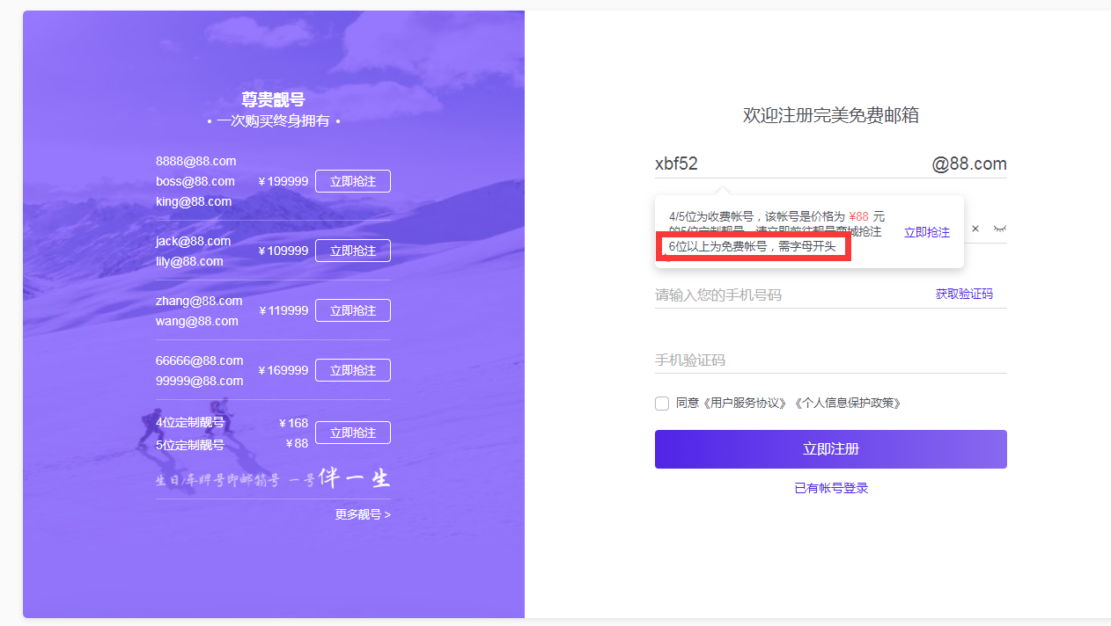Select the boss@88.com premium address
Viewport: 1111px width, 626px height.
(x=195, y=181)
